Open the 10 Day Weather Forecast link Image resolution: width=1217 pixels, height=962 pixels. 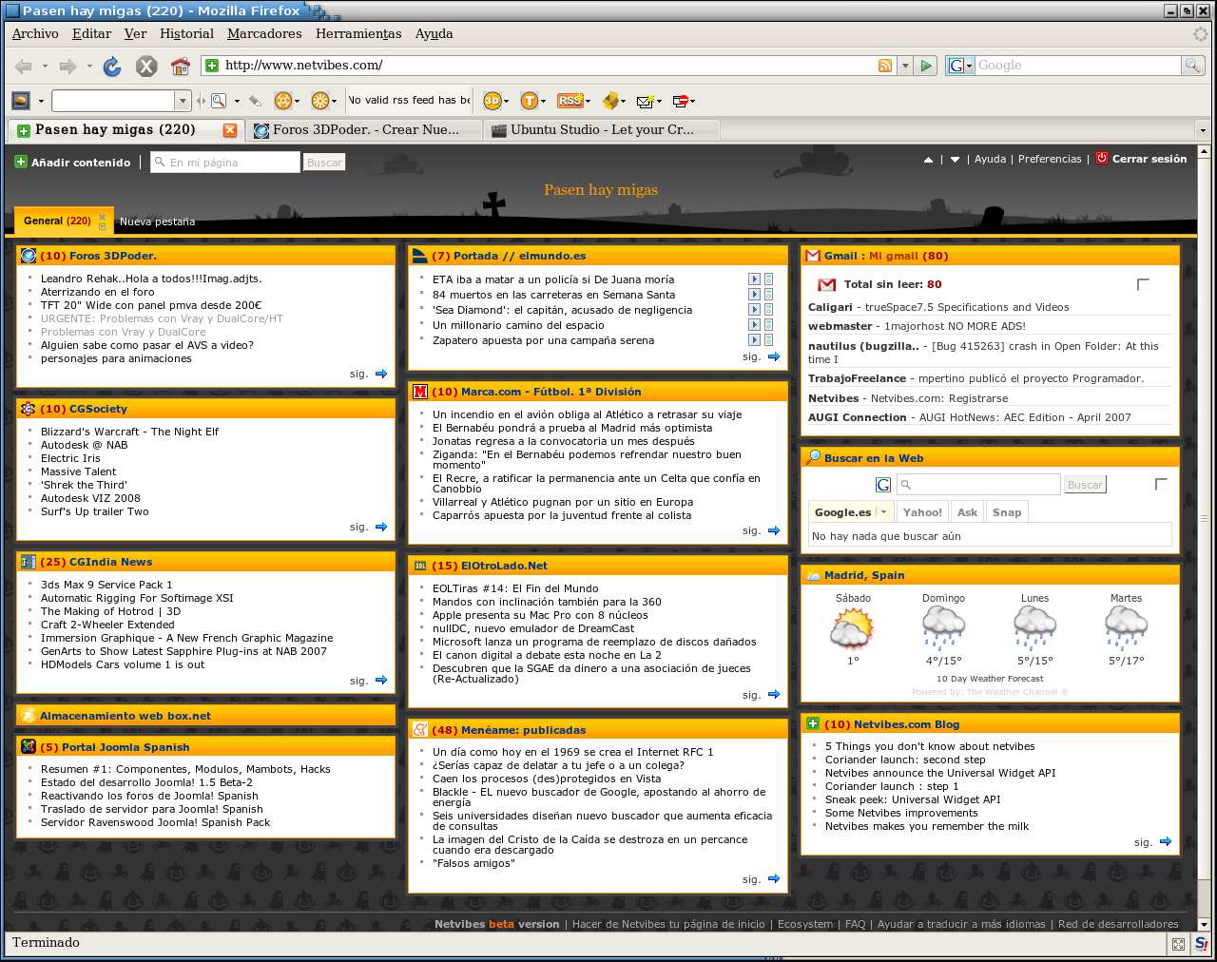(990, 679)
